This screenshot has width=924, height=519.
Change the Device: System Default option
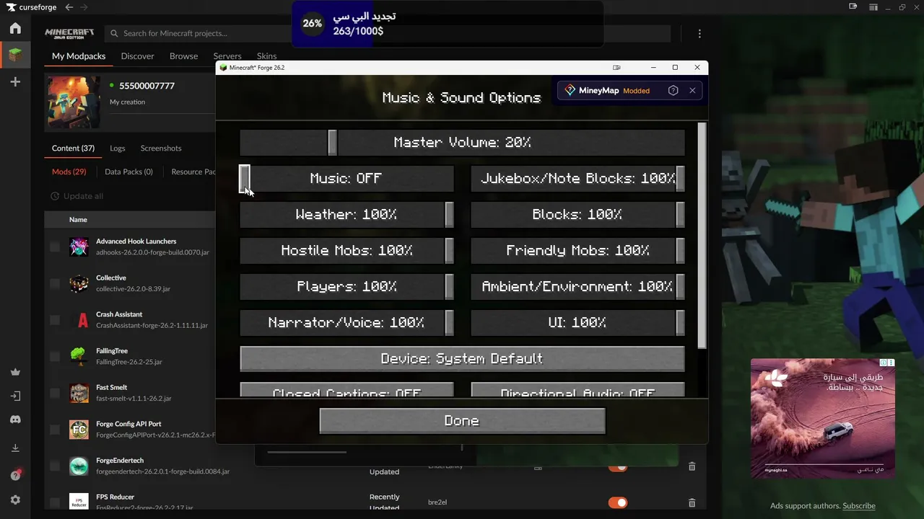462,359
